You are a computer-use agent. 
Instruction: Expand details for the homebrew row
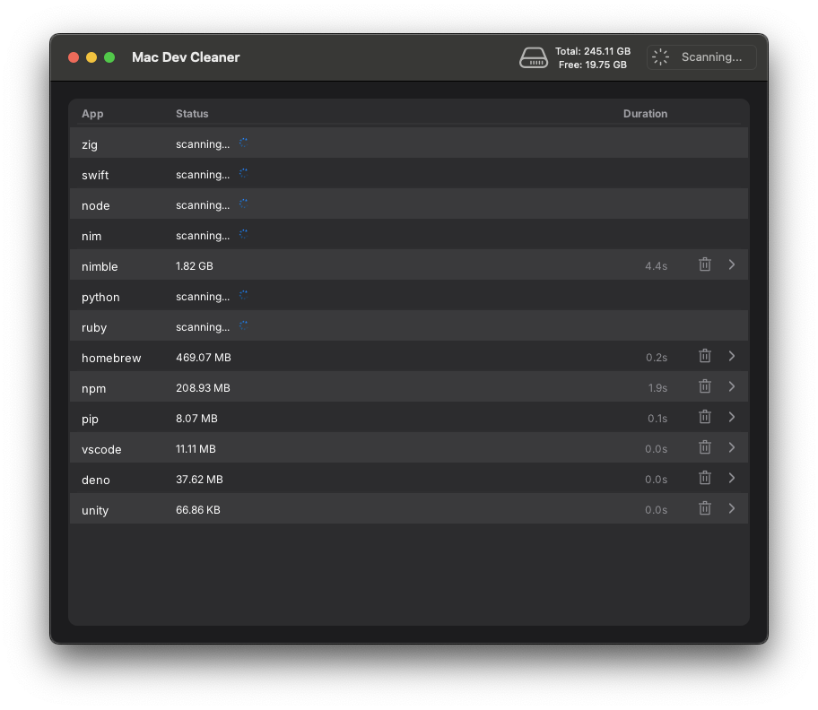731,356
